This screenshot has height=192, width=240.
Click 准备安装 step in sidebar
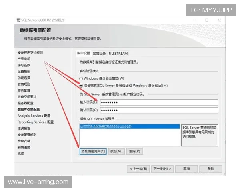pos(24,141)
